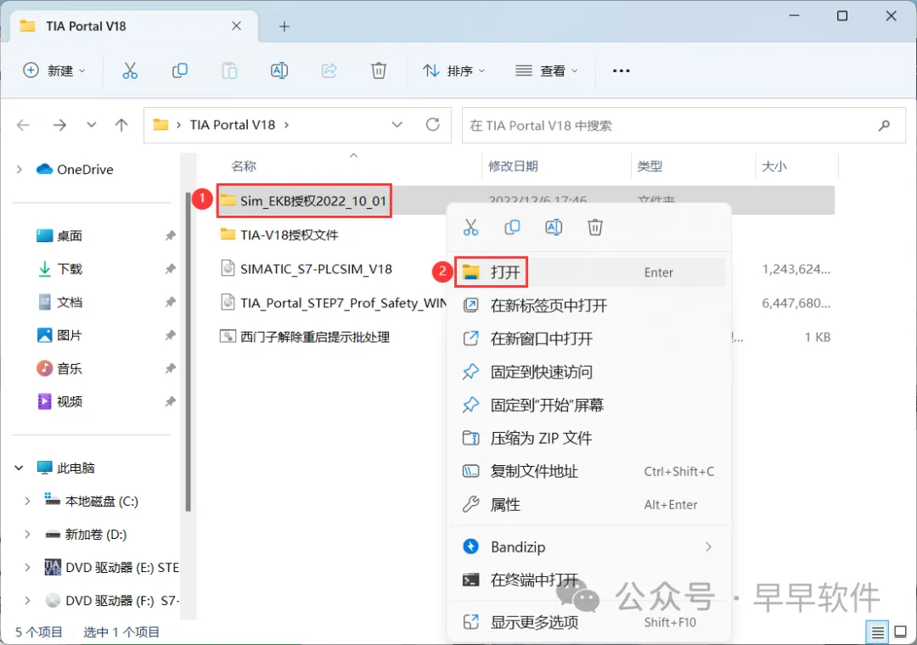Choose 打开 in the context menu

pyautogui.click(x=589, y=272)
